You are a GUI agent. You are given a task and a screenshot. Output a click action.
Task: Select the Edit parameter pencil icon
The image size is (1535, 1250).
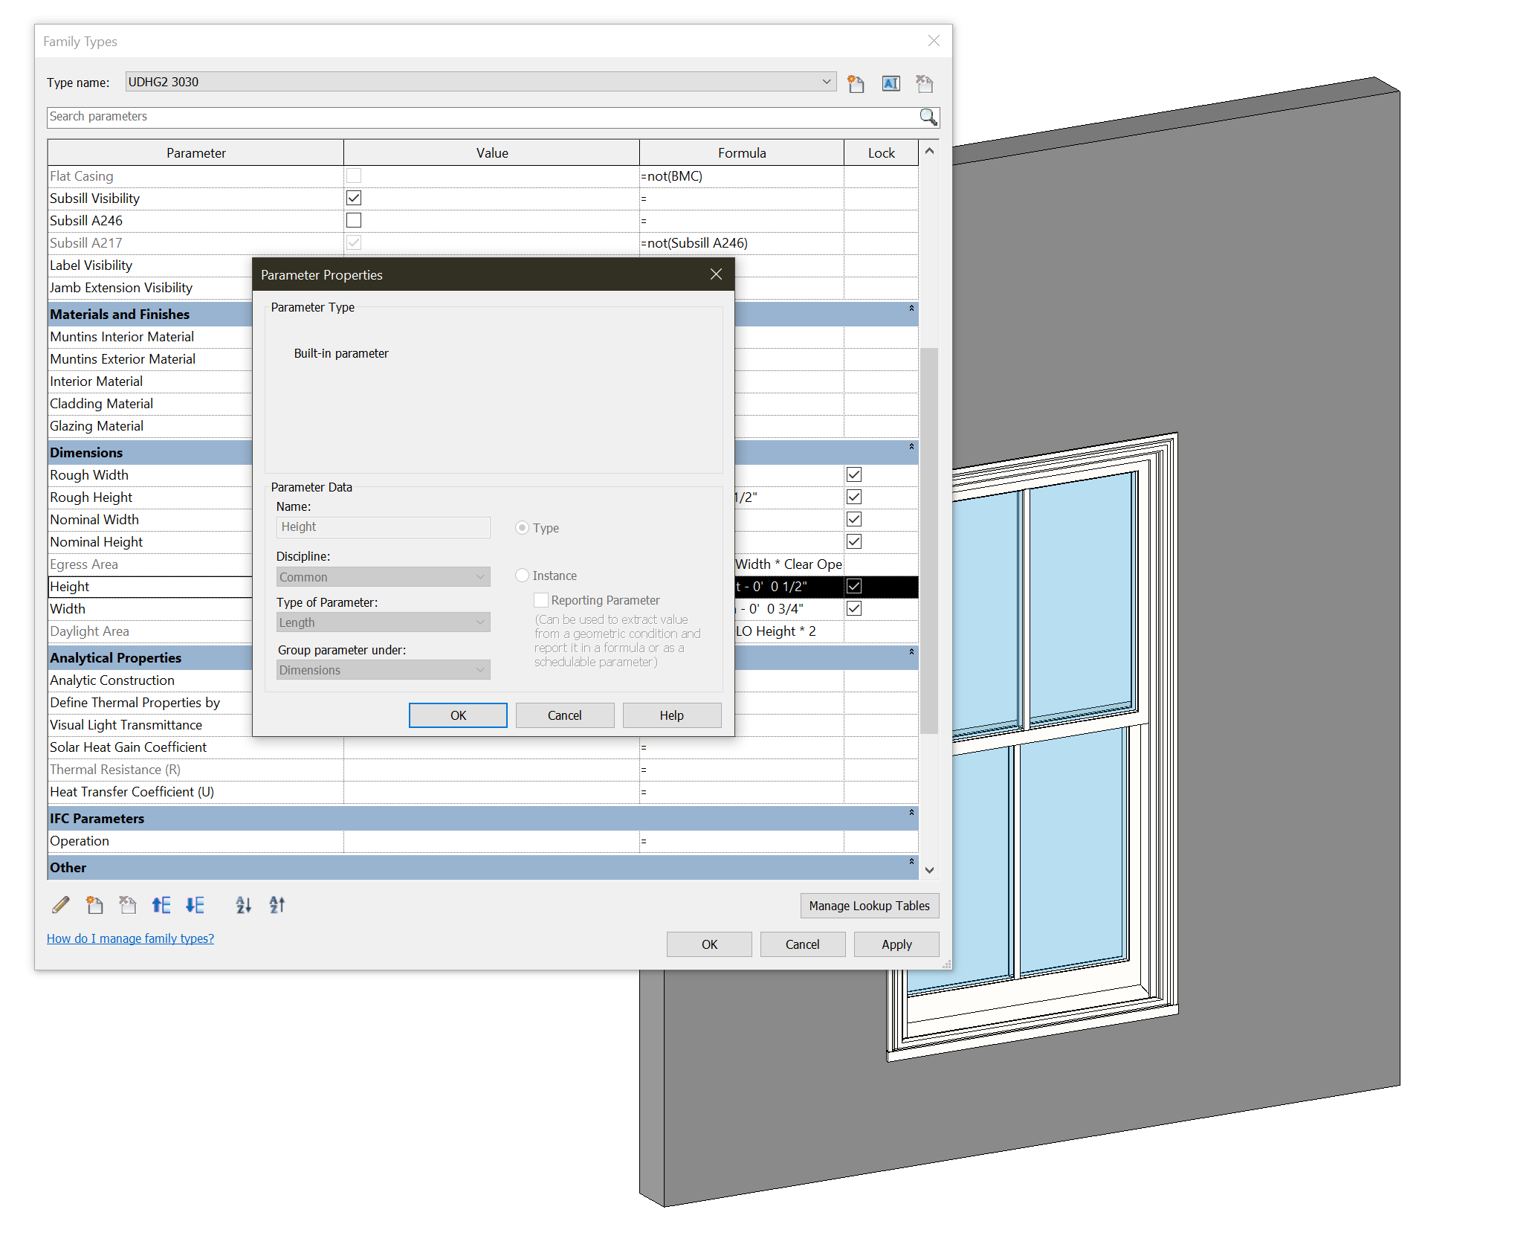(x=61, y=905)
